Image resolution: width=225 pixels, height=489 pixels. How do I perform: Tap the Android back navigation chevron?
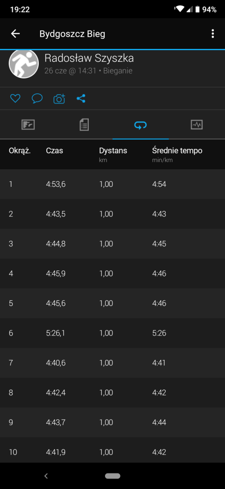click(46, 476)
